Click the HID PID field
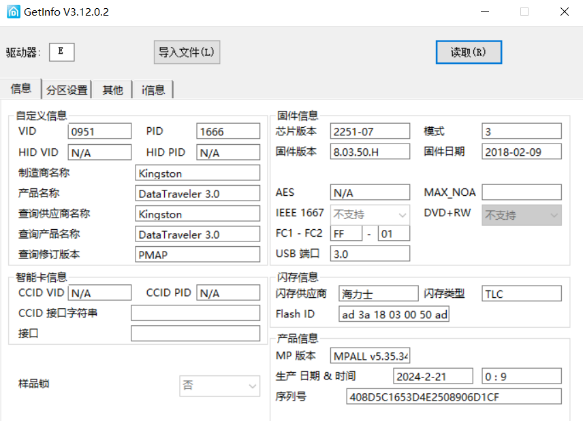Image resolution: width=583 pixels, height=421 pixels. click(228, 152)
